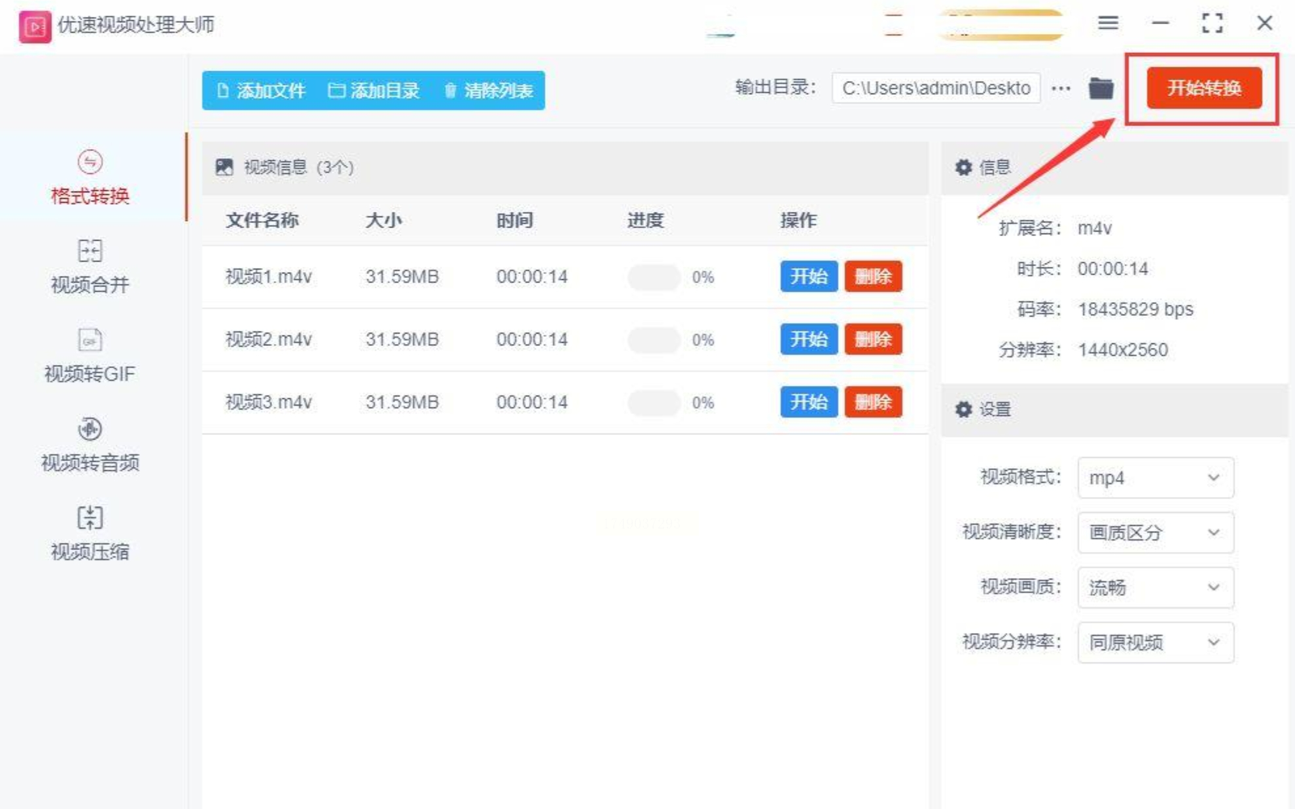Click the red 开始转换 start conversion button
1295x809 pixels.
(1204, 88)
